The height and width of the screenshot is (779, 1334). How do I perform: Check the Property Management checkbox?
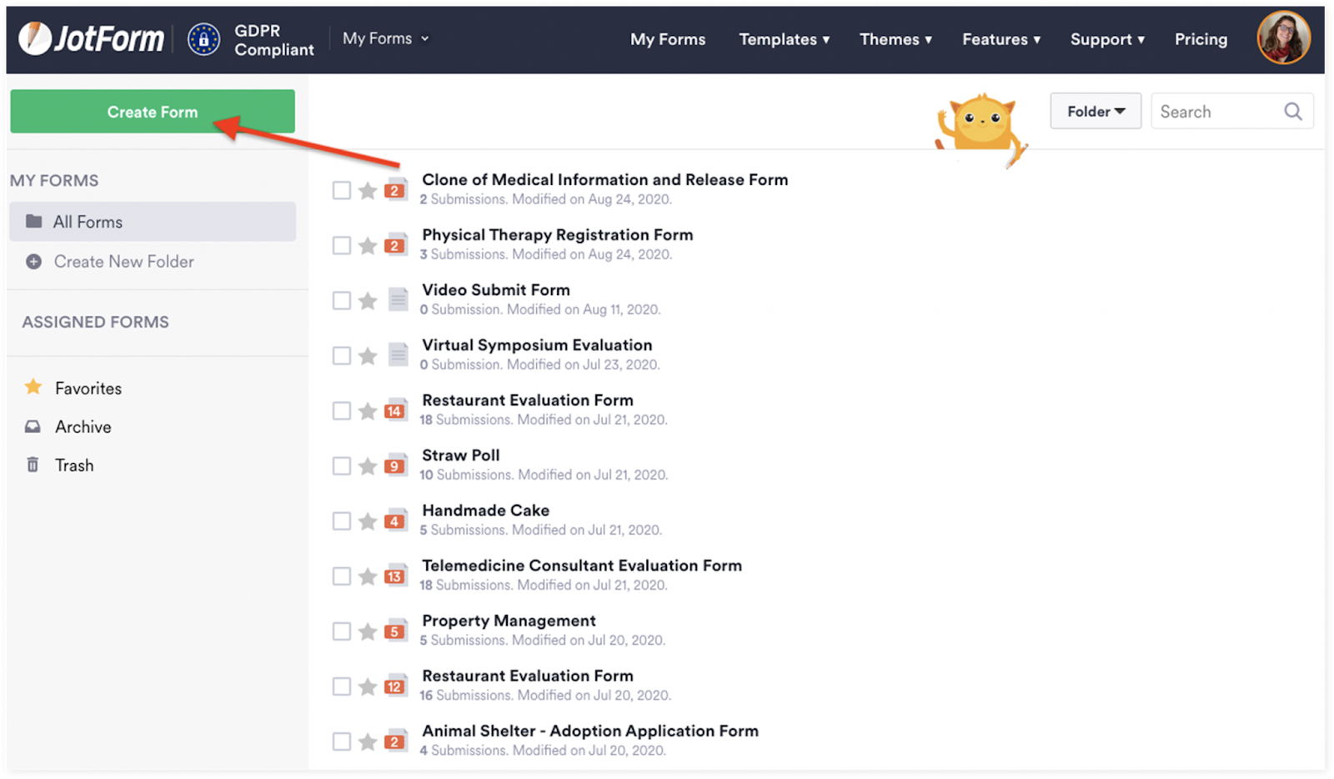pos(341,631)
